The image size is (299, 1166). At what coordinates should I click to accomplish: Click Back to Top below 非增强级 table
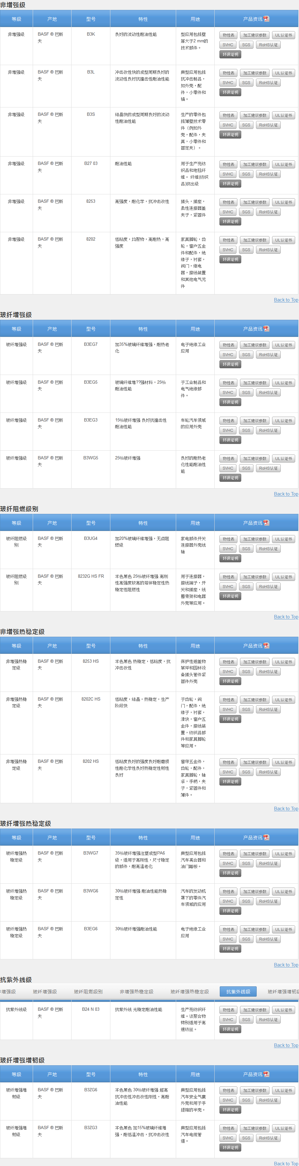tap(286, 300)
